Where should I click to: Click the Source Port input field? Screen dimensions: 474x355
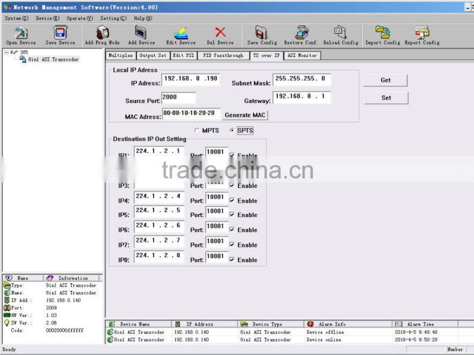click(179, 97)
